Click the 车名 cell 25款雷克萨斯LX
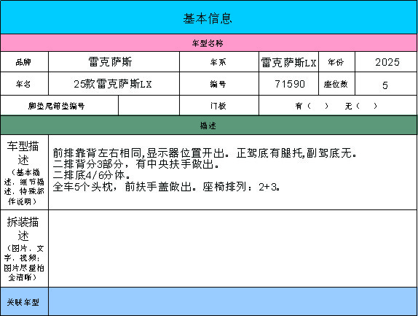This screenshot has height=316, width=418. (114, 84)
